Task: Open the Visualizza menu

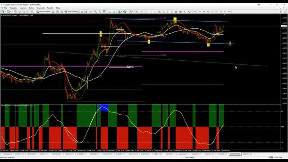Action: click(x=13, y=8)
